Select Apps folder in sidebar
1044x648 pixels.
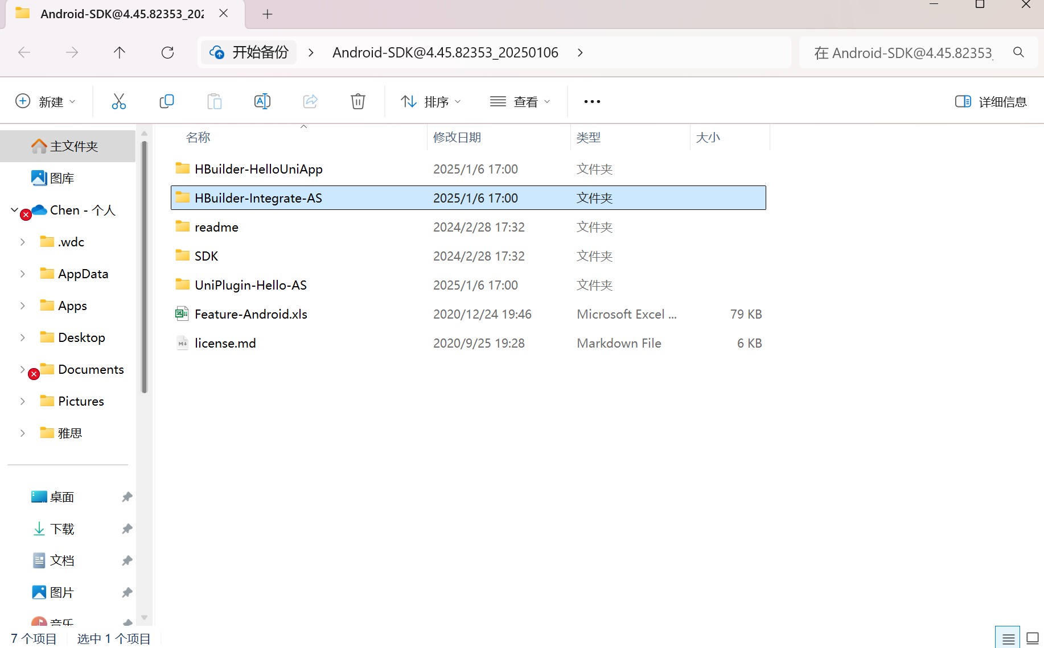(x=72, y=306)
